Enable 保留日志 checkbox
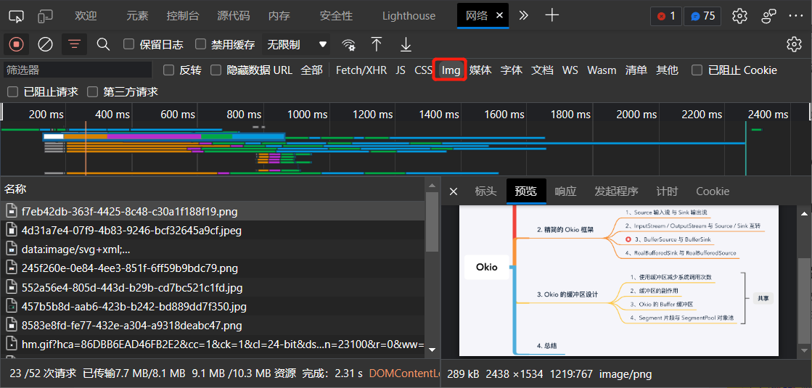The height and width of the screenshot is (388, 812). click(x=129, y=44)
